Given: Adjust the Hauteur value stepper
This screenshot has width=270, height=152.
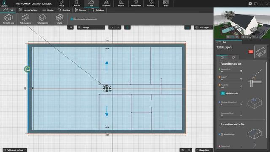Looking at the screenshot, I should tap(241, 71).
